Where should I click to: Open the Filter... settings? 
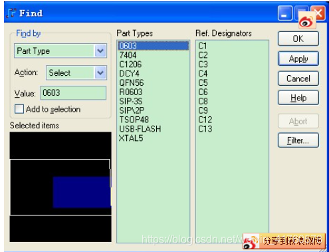tap(298, 140)
